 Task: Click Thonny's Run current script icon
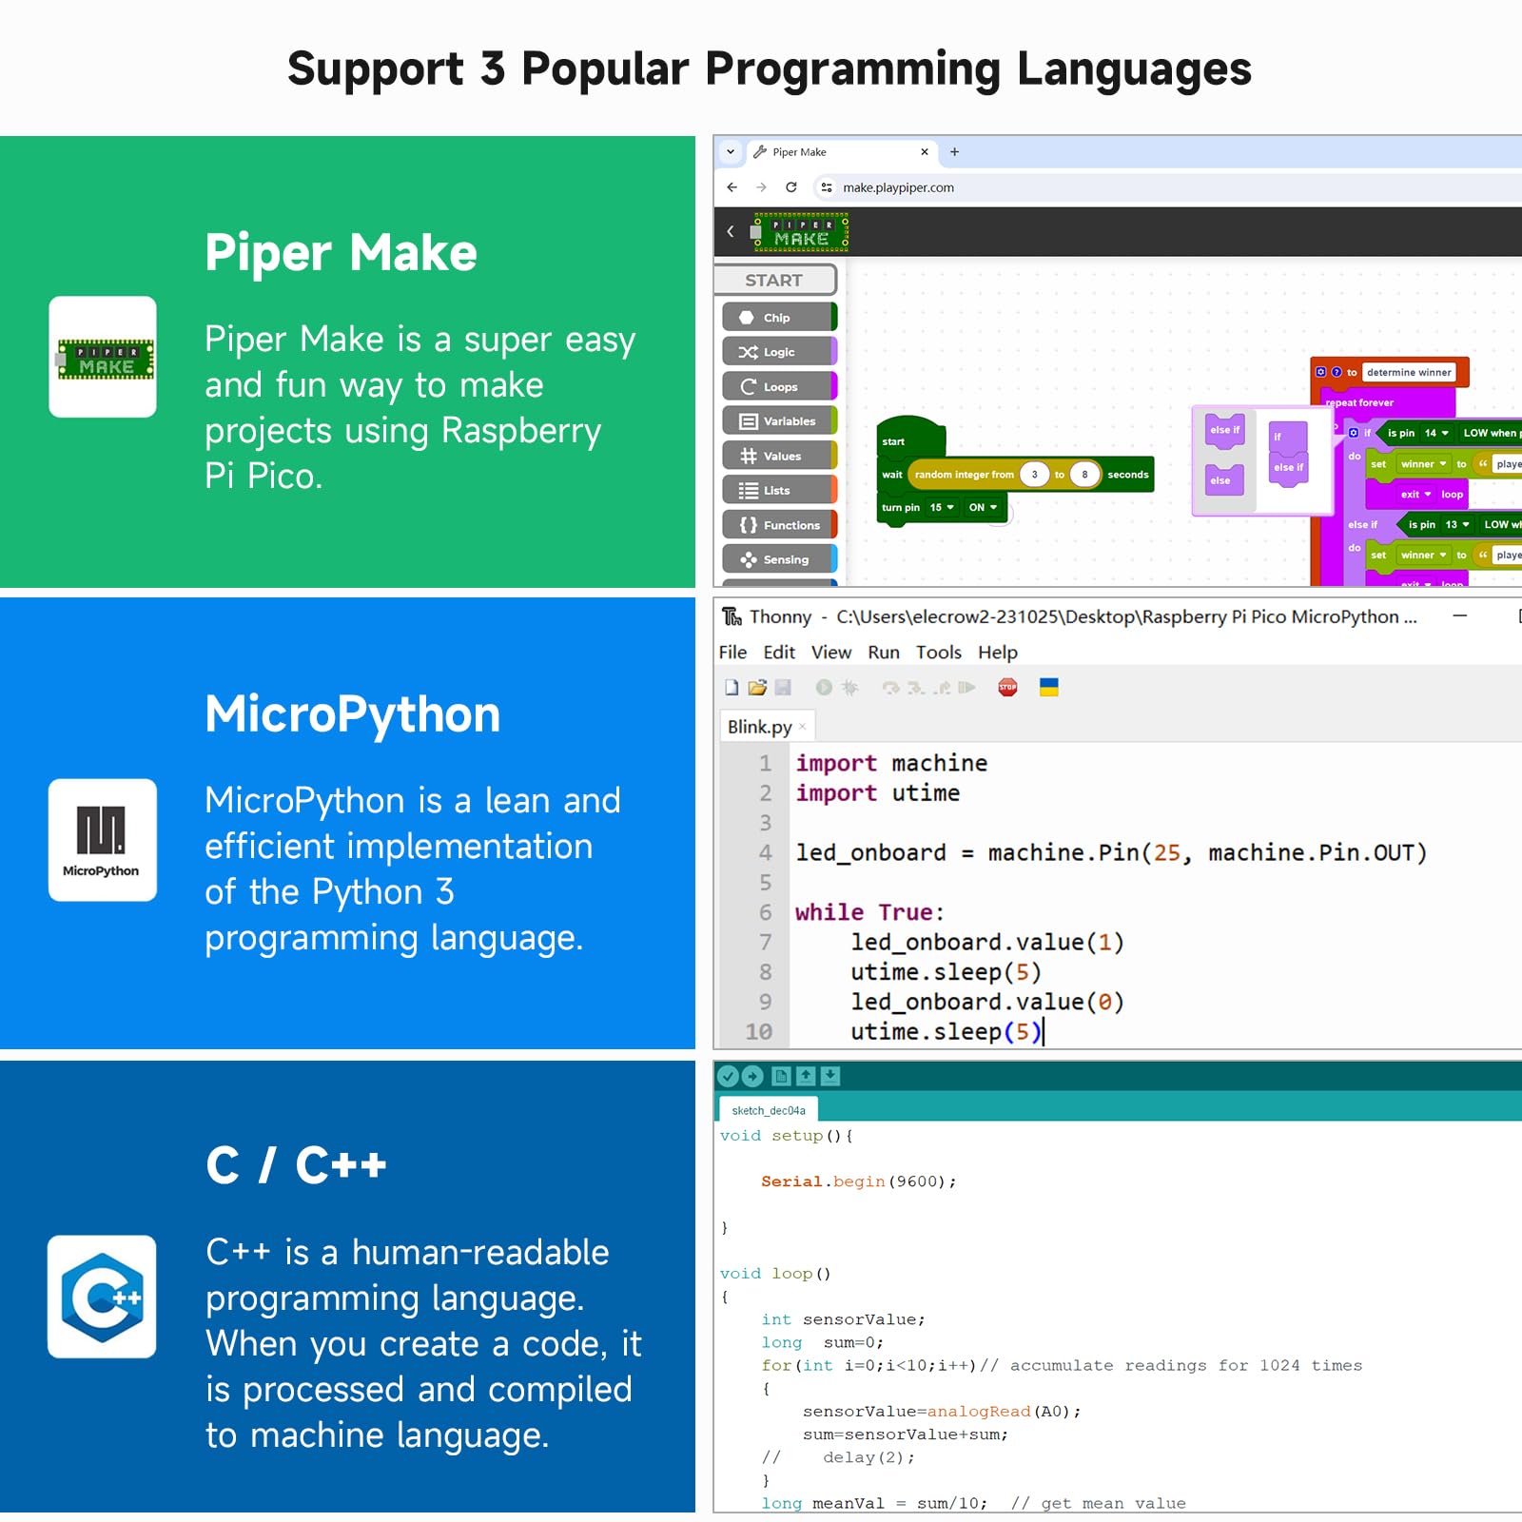[x=824, y=688]
